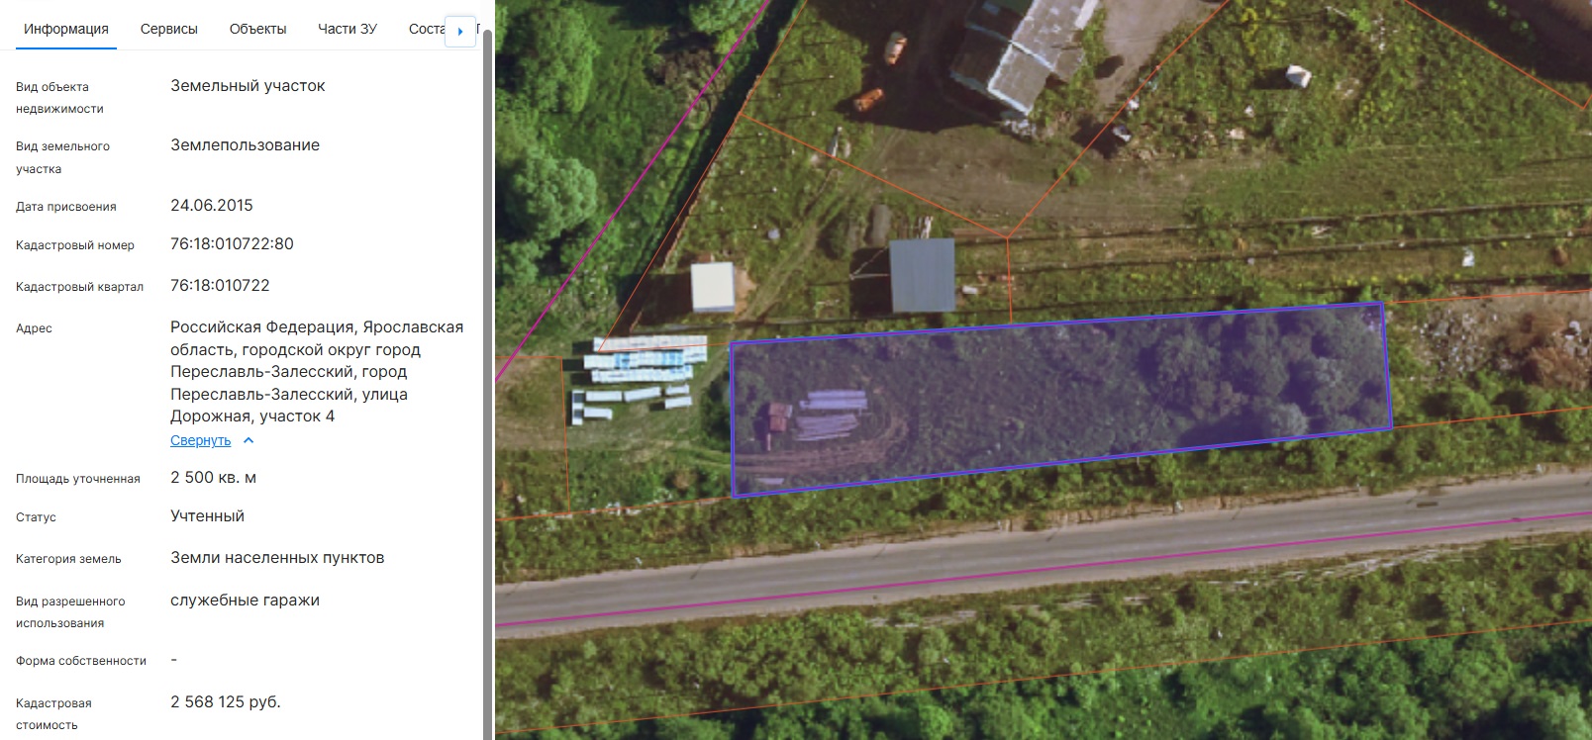Click the active Информация tab
Image resolution: width=1592 pixels, height=740 pixels.
pos(66,29)
